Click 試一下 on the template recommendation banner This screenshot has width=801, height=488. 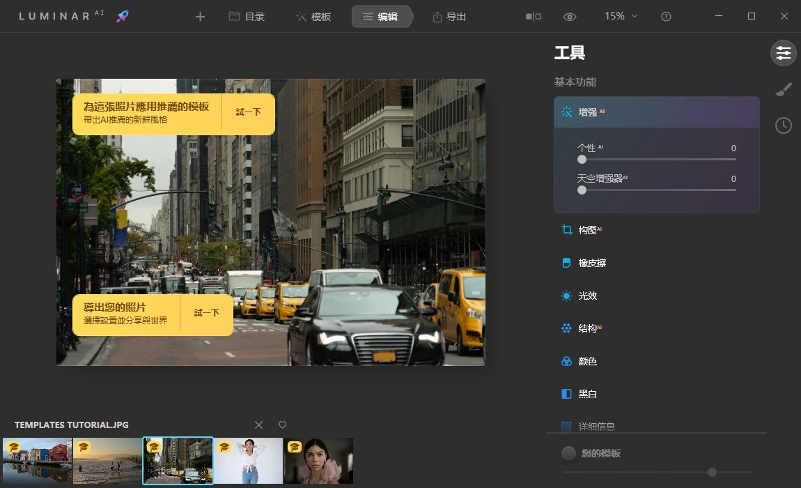point(248,113)
